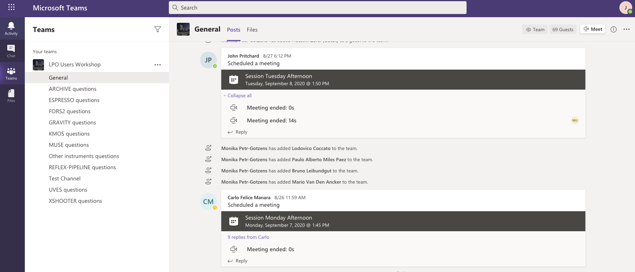Reply to the Session Monday Afternoon thread
The width and height of the screenshot is (635, 272).
238,261
